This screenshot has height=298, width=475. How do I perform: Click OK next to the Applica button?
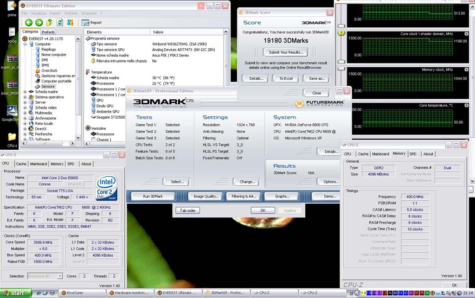[x=263, y=210]
